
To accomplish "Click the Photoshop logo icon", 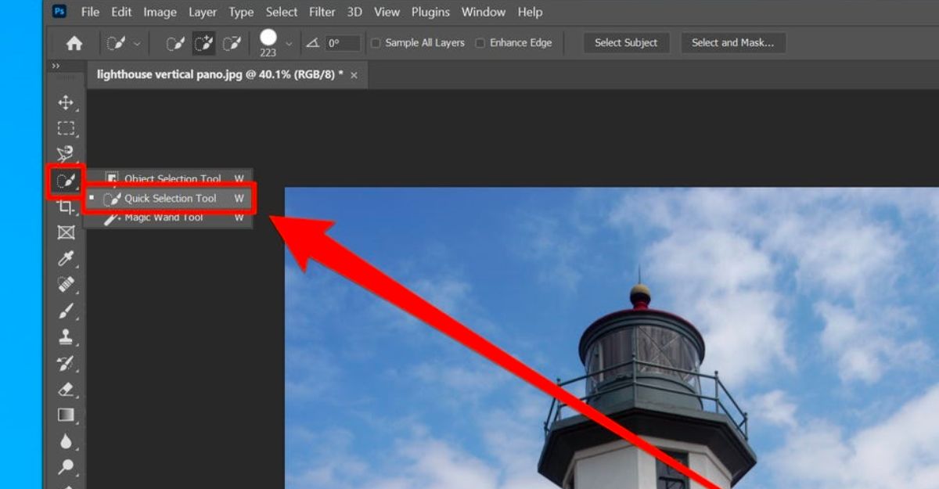I will [x=59, y=12].
